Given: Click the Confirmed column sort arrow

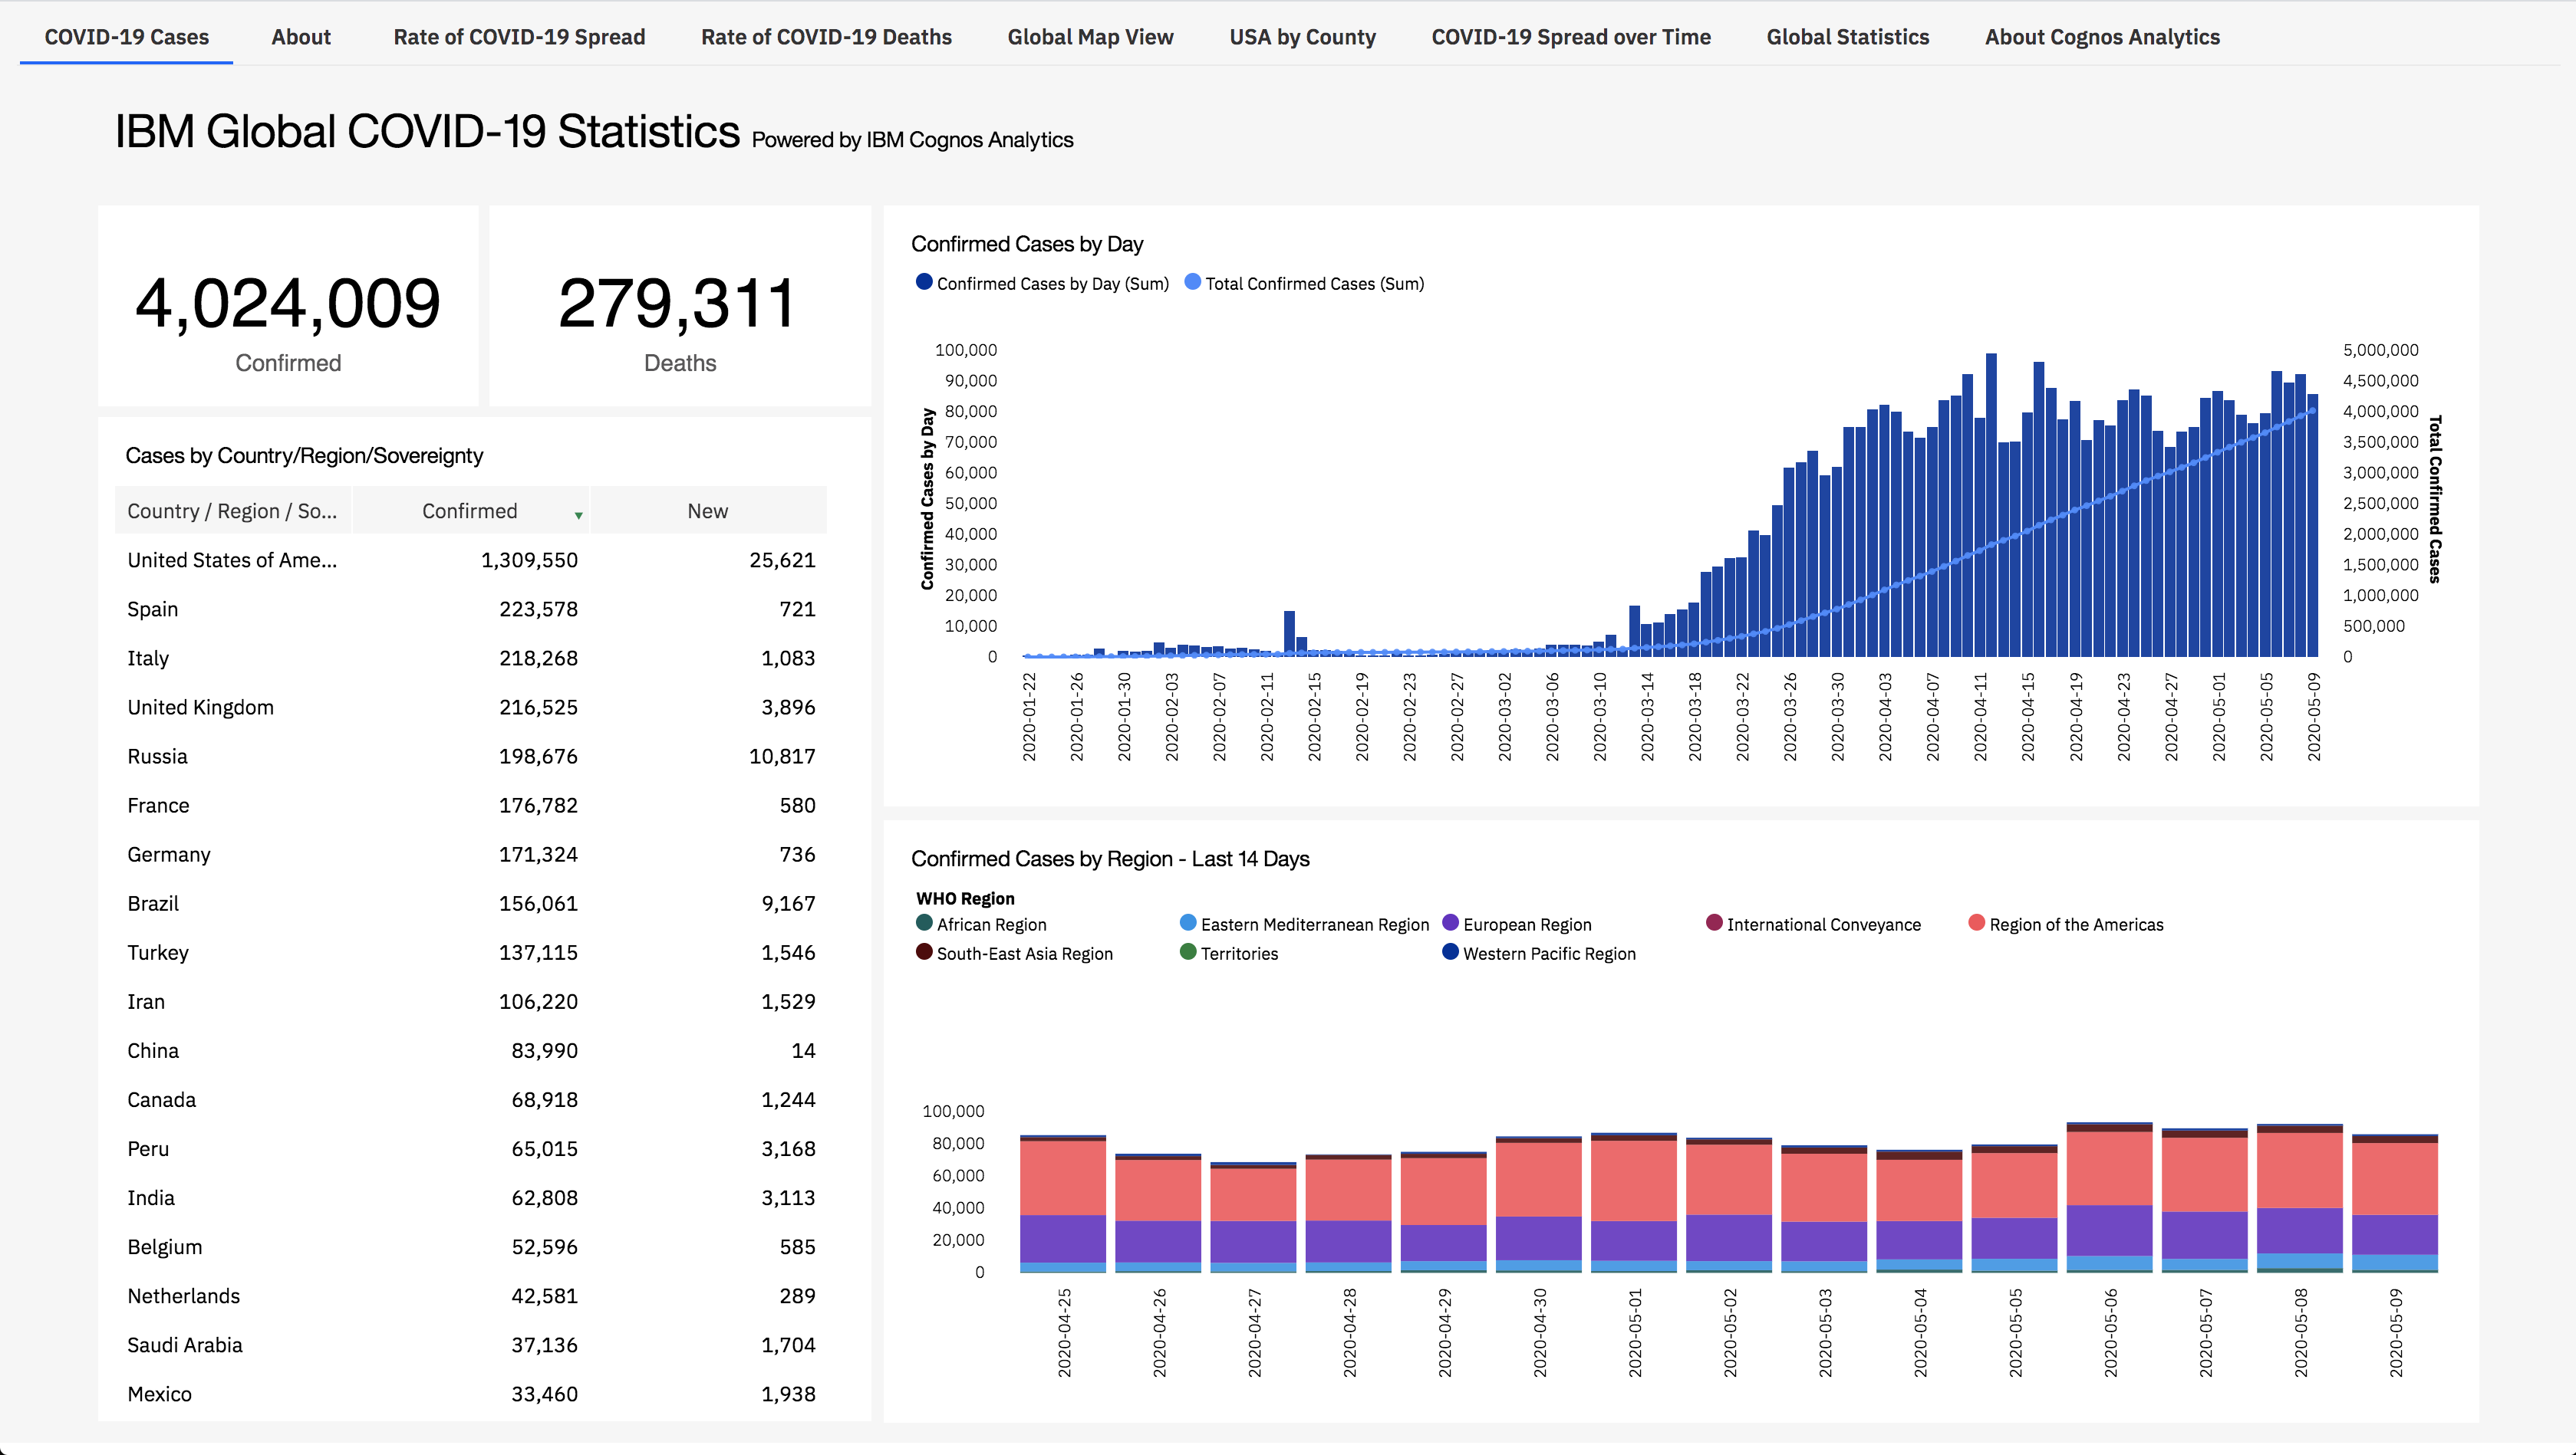Looking at the screenshot, I should tap(578, 514).
